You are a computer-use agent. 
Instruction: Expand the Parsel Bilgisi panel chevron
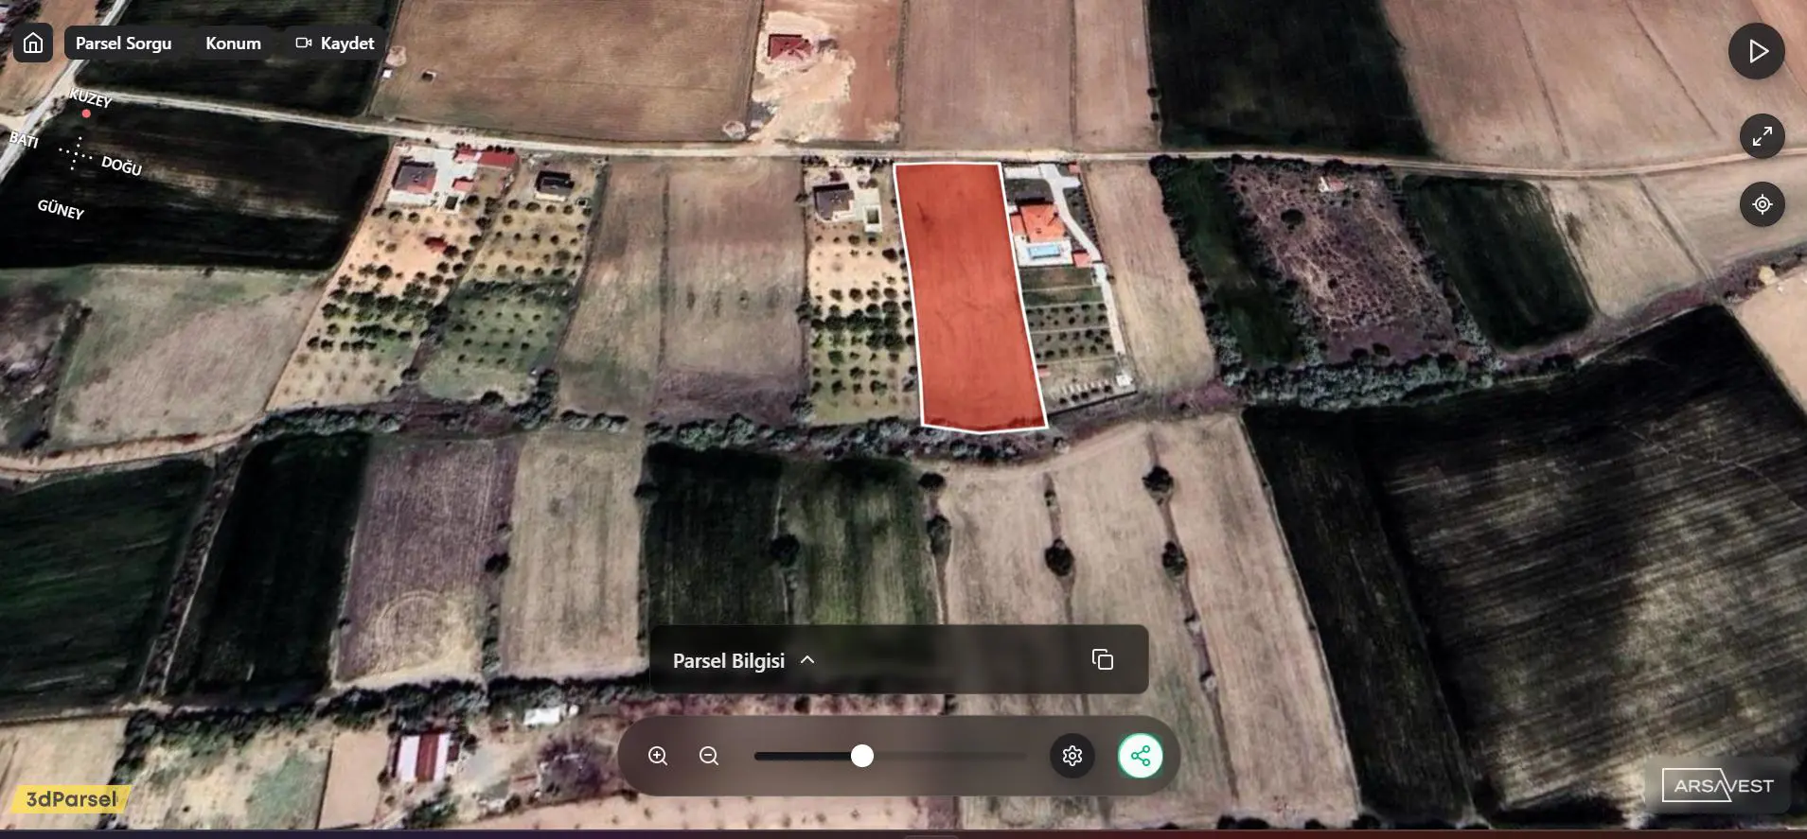tap(807, 660)
